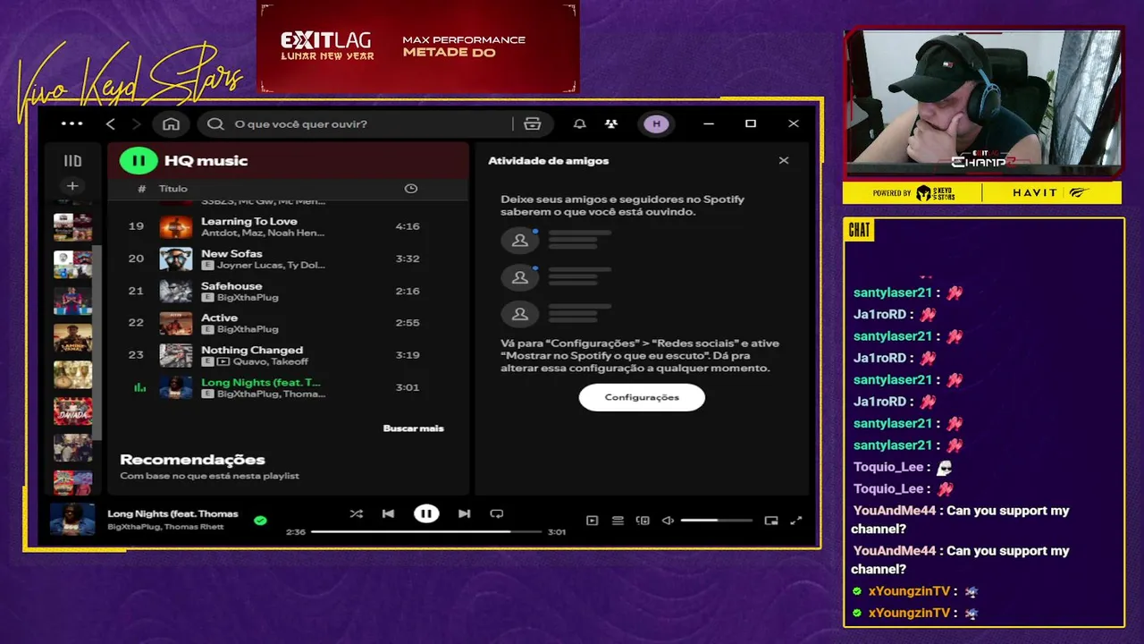The height and width of the screenshot is (644, 1144).
Task: Click the first friend placeholder avatar
Action: [x=519, y=241]
